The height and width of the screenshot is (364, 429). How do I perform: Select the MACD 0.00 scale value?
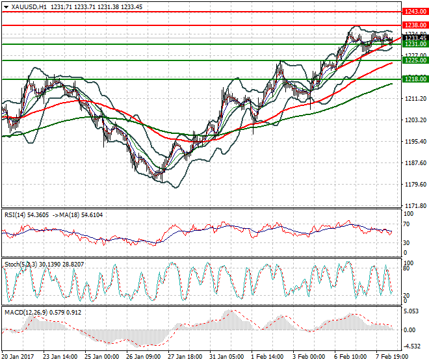409,330
